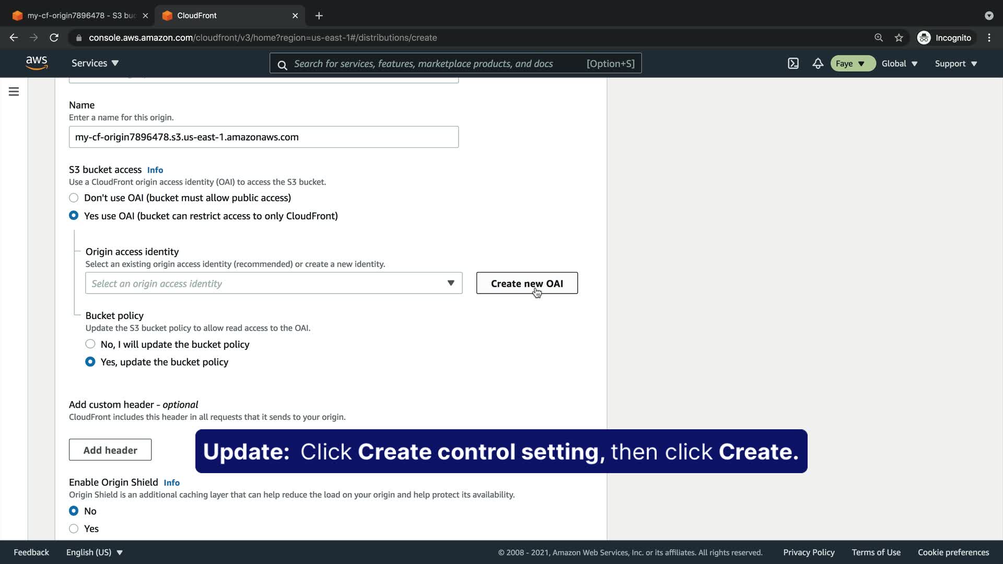Viewport: 1003px width, 564px height.
Task: Open the Support menu
Action: (955, 64)
